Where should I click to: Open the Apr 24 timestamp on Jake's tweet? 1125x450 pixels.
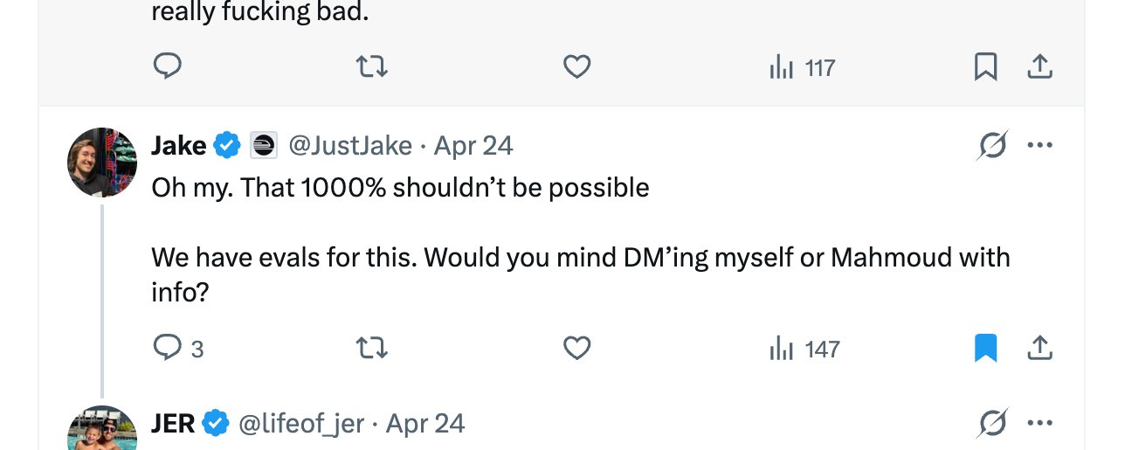pos(473,145)
